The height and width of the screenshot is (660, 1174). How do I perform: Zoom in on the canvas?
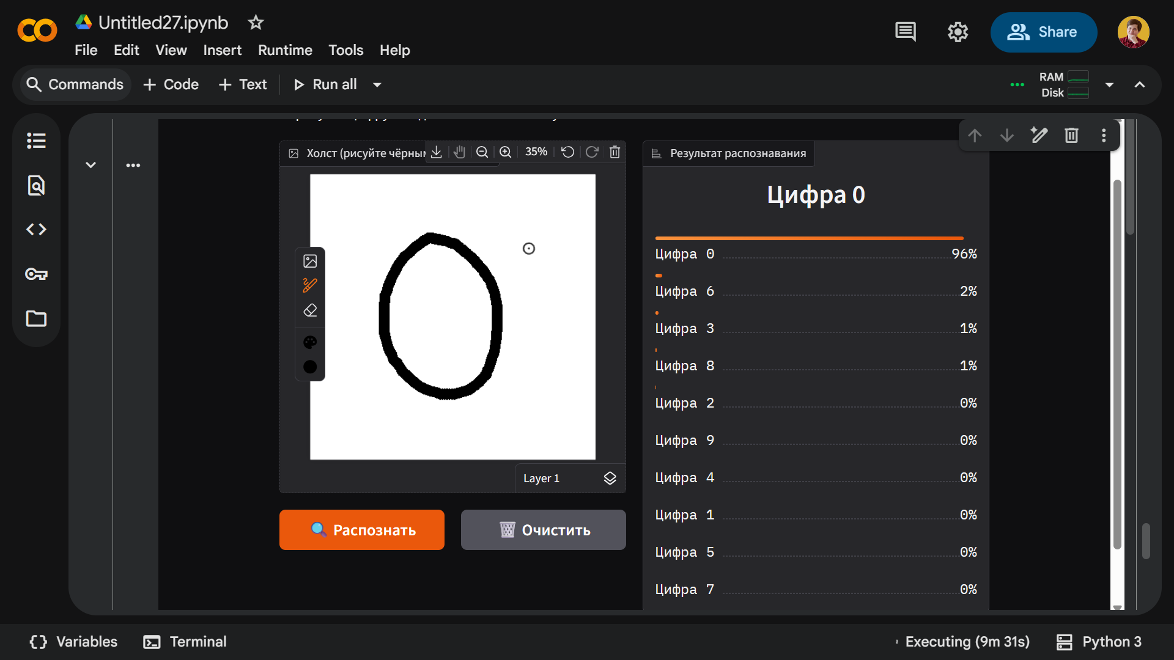[x=505, y=152]
